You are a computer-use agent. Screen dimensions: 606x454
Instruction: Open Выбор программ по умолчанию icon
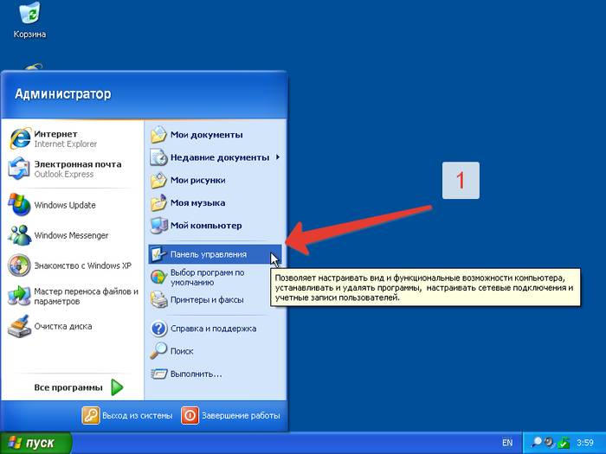(158, 278)
